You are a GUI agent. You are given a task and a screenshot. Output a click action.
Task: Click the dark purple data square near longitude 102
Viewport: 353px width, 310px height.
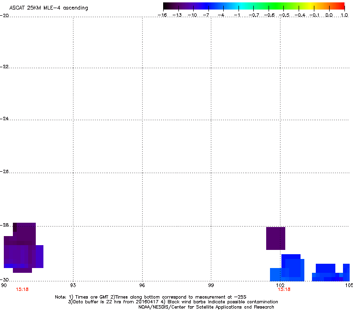click(x=276, y=238)
